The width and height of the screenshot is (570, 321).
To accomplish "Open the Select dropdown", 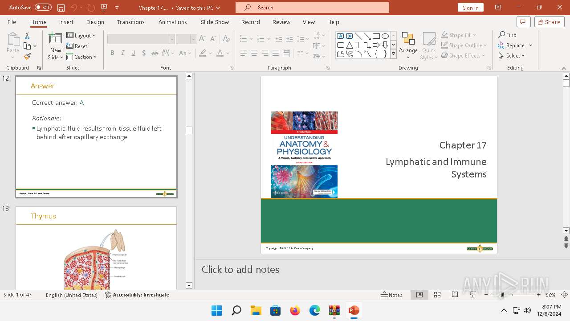I will [x=512, y=56].
